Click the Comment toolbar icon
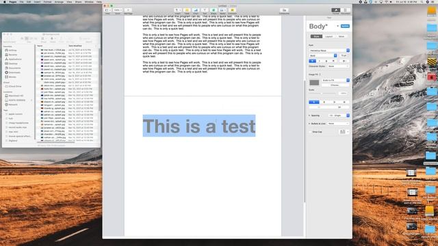Screen dimensions: 438x246 [232, 10]
